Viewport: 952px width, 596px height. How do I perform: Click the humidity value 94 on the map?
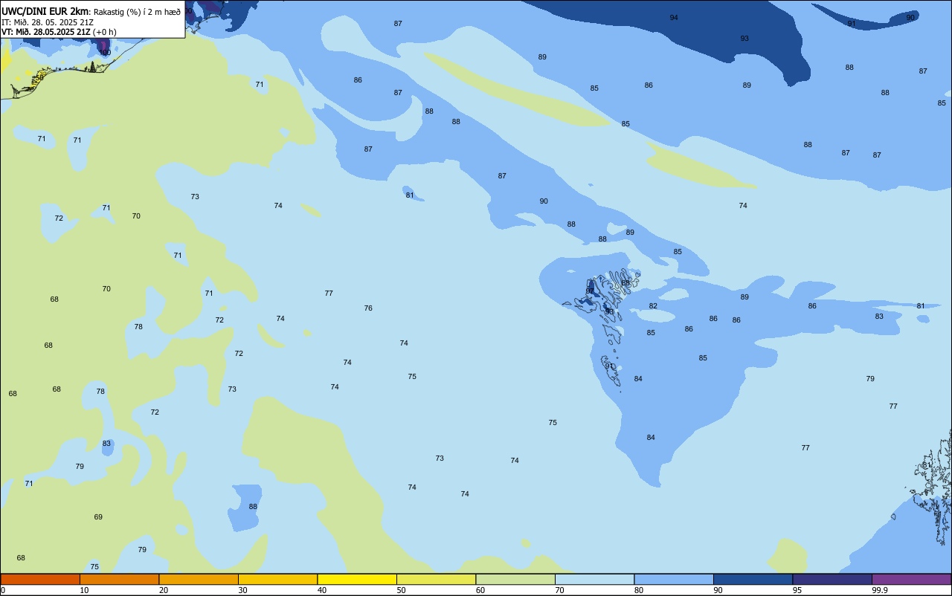click(x=674, y=17)
